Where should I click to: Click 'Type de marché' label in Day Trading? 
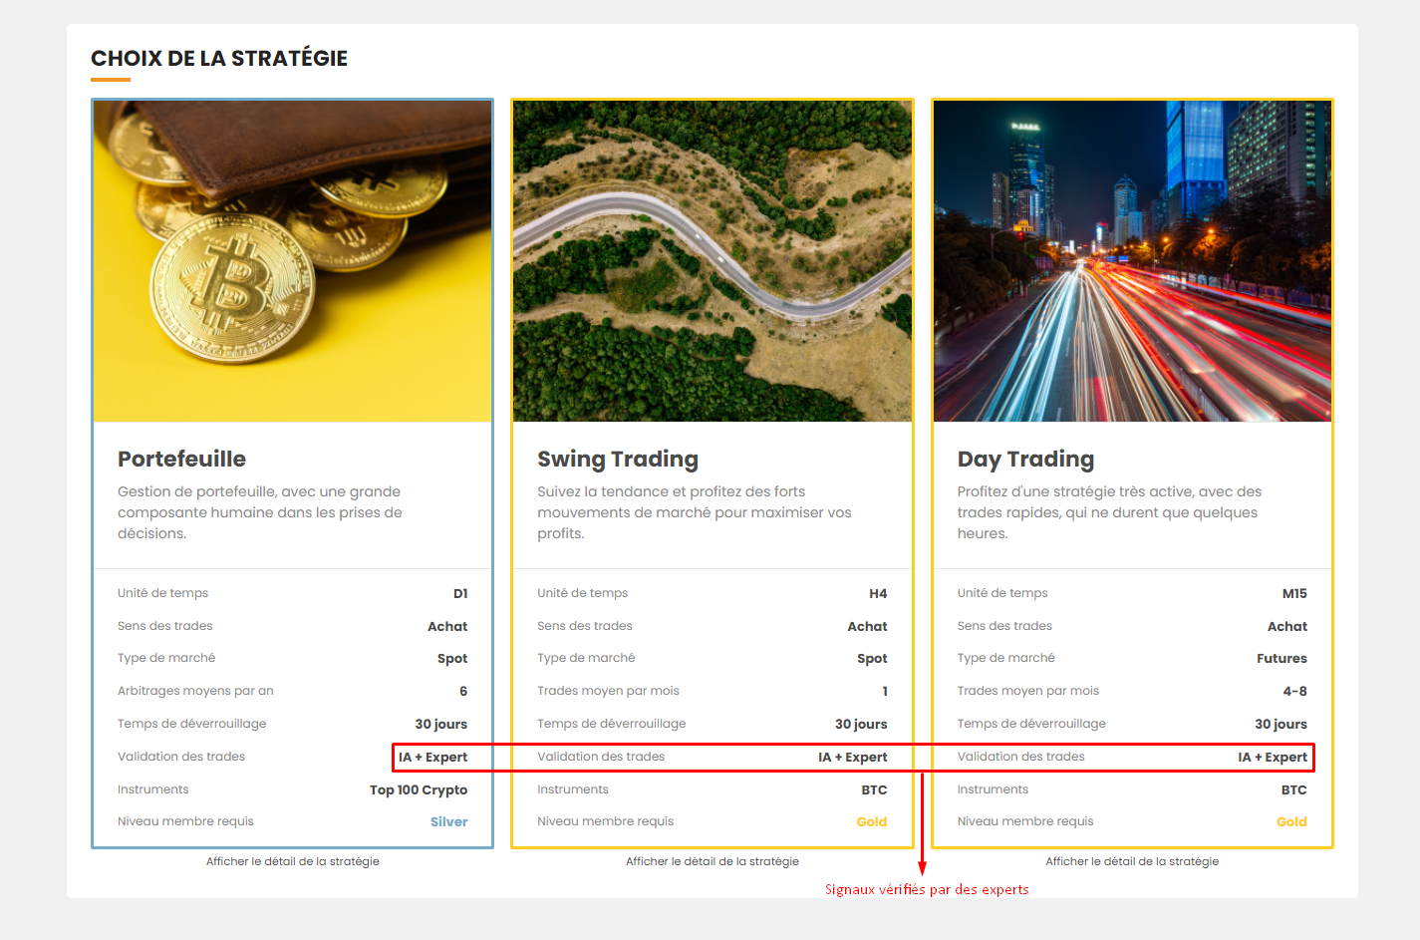[1005, 658]
